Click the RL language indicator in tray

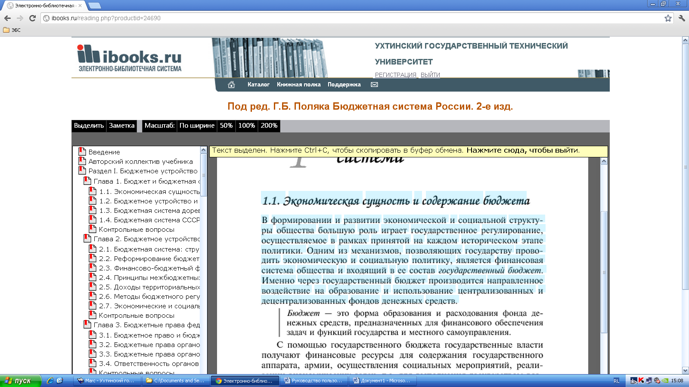(x=616, y=381)
